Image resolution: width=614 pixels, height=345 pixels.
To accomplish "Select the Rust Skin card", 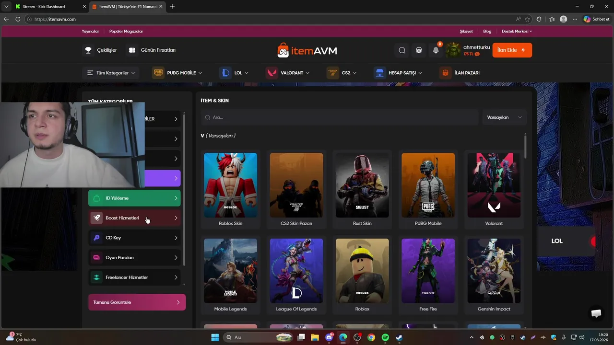I will [362, 190].
